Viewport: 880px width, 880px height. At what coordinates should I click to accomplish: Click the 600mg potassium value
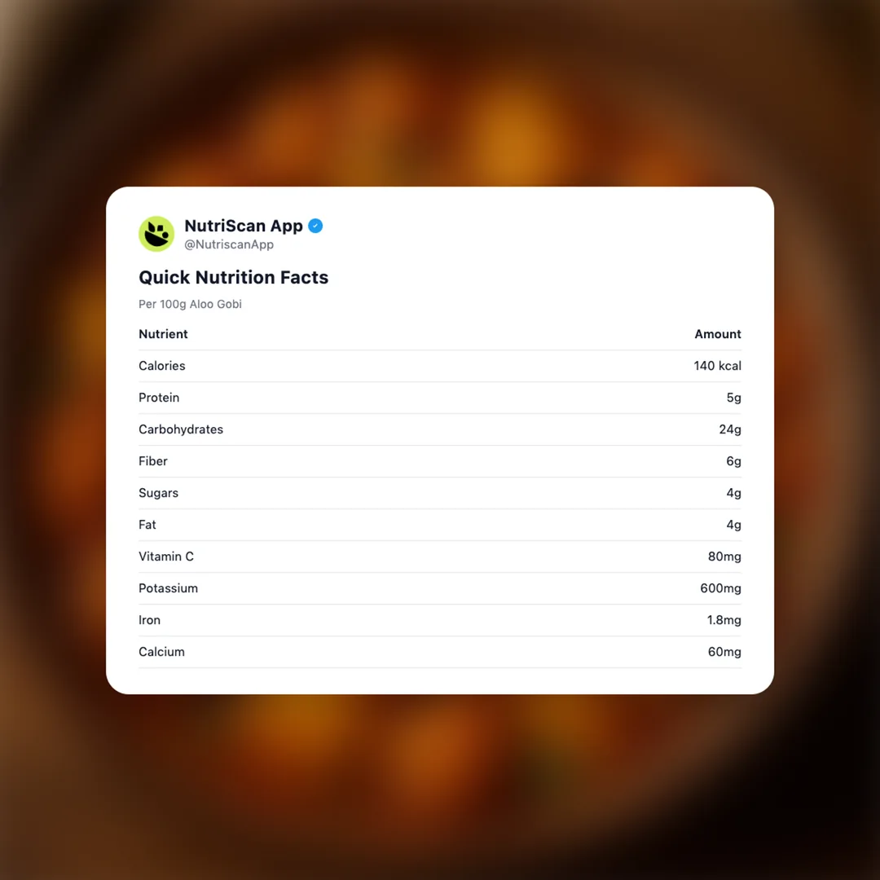[x=720, y=588]
